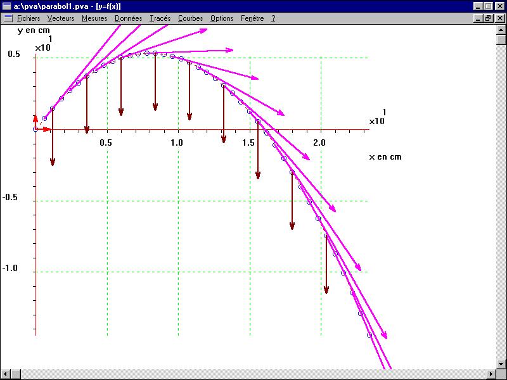This screenshot has width=507, height=380.
Task: Click the horizontal scrollbar left arrow
Action: click(6, 374)
